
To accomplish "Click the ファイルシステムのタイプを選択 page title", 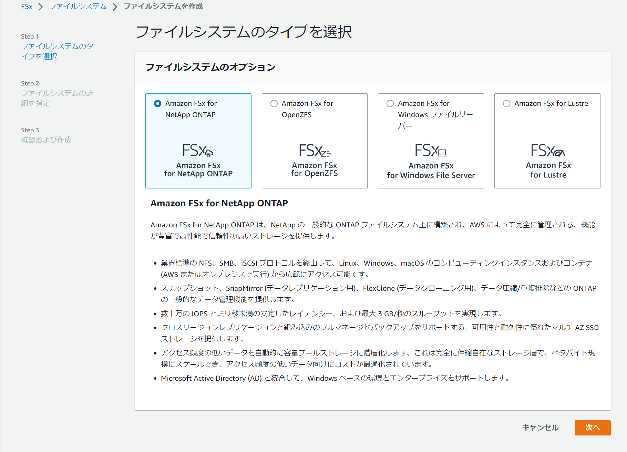I will point(244,32).
